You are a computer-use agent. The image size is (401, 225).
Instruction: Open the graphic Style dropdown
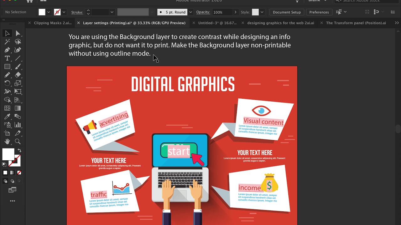point(262,12)
